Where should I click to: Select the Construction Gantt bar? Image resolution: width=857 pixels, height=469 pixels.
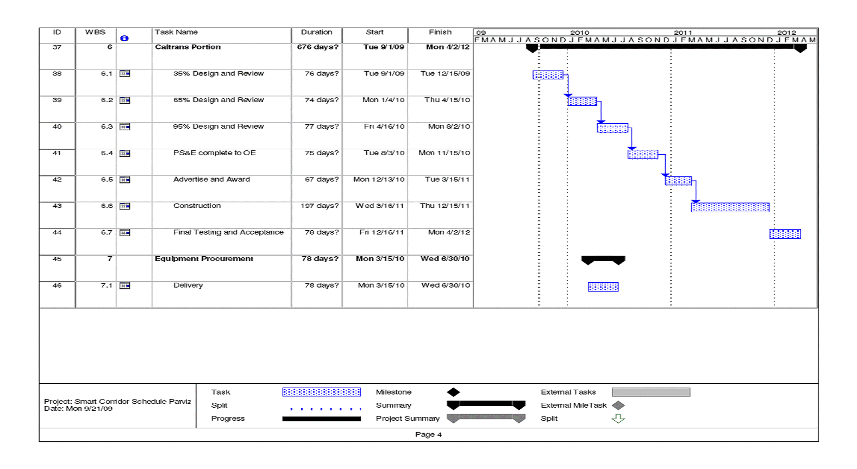click(730, 207)
